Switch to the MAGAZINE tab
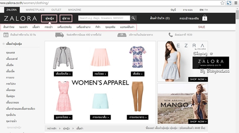 click(74, 10)
